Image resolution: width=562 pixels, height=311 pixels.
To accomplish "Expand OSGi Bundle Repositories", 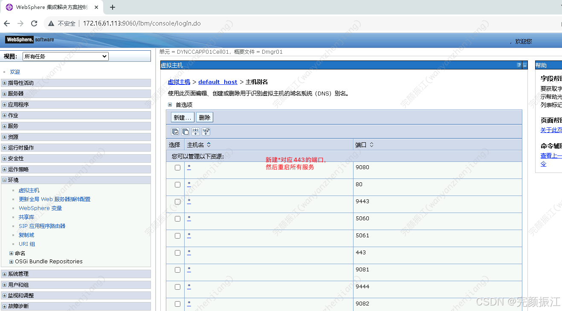I will click(x=12, y=262).
